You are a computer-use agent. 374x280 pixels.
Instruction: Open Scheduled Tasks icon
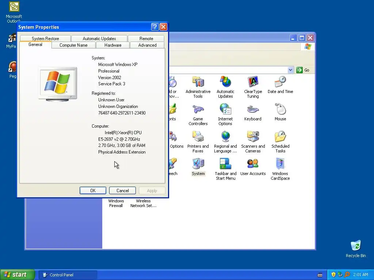tap(280, 142)
